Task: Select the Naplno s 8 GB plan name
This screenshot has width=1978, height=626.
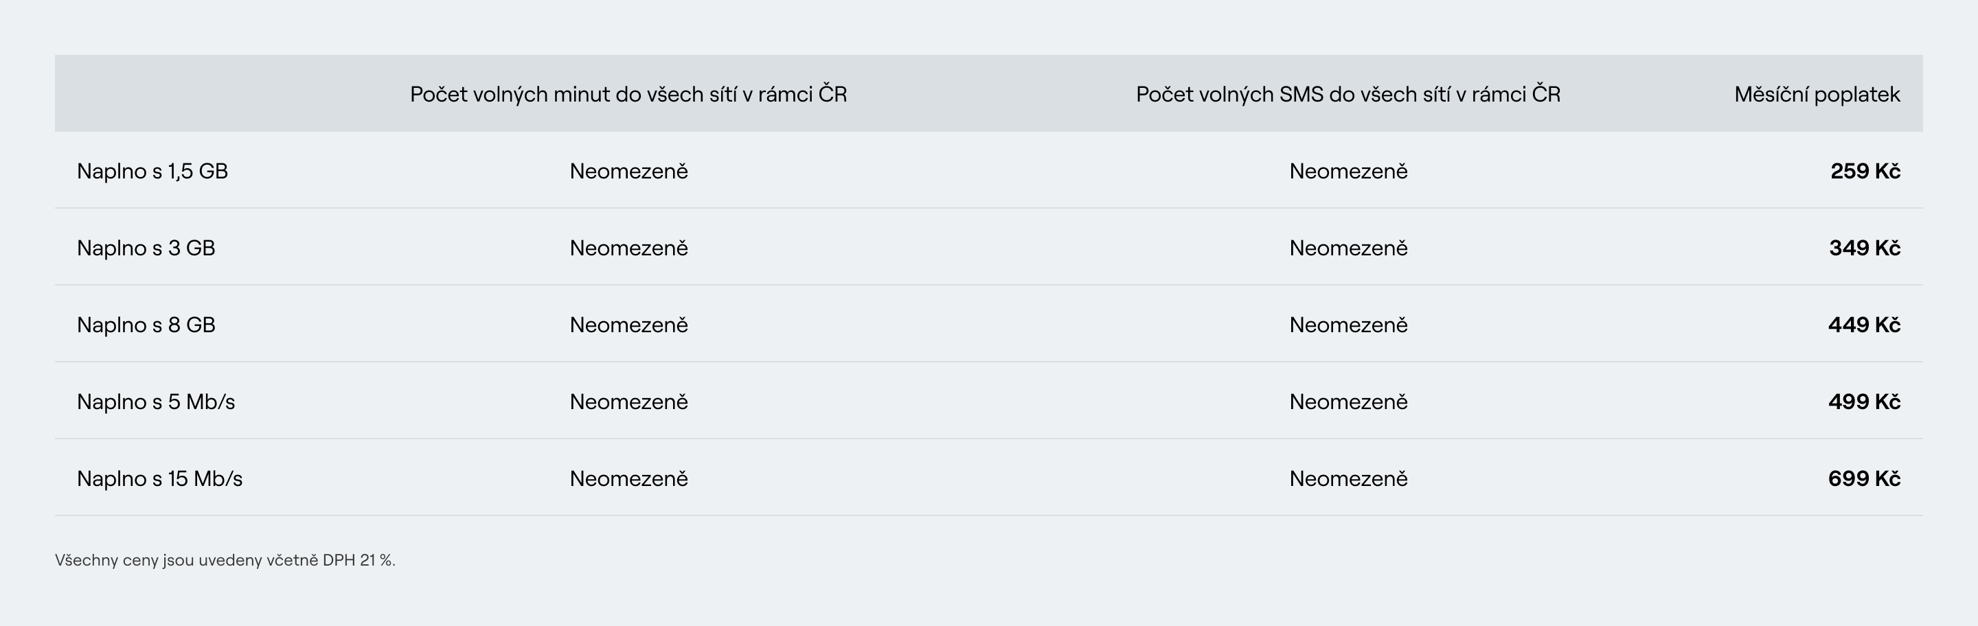Action: tap(146, 325)
